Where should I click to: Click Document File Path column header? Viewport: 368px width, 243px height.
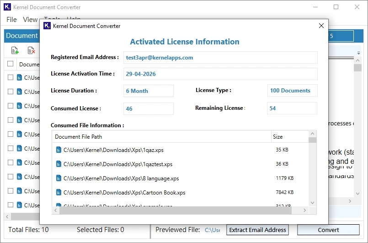(161, 136)
